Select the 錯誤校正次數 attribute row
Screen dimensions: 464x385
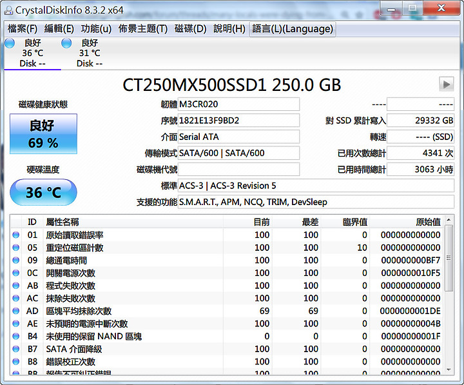227,362
